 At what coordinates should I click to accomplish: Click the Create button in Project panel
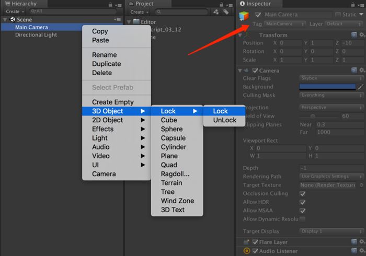(x=138, y=11)
